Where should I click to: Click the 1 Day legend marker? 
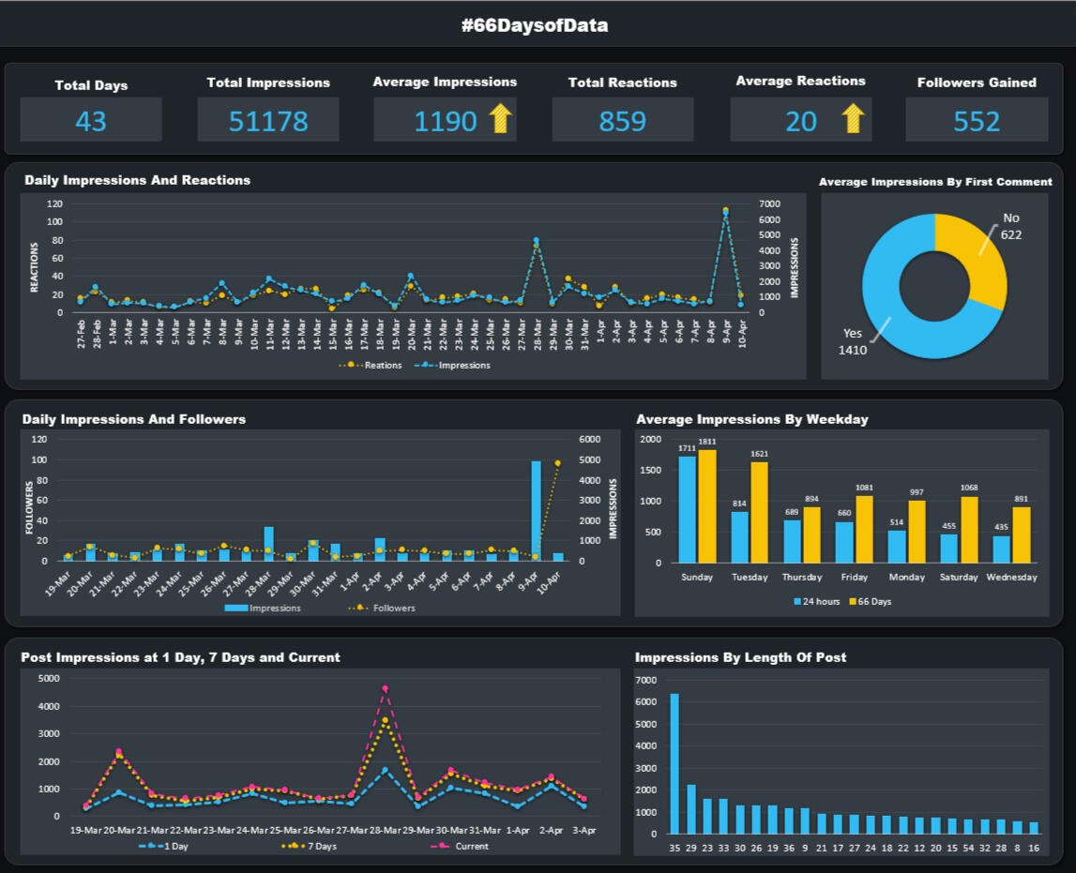point(149,846)
